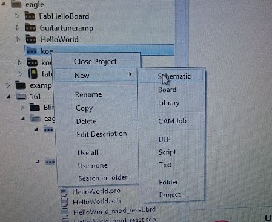Select Script in the New submenu
Image resolution: width=272 pixels, height=222 pixels.
(x=167, y=152)
